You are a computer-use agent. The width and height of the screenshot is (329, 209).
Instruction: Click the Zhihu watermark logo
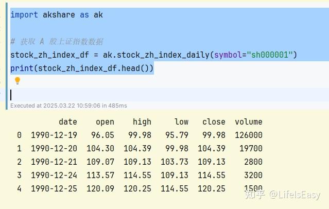255,195
